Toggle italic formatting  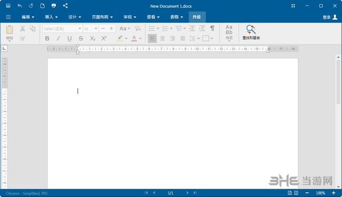[58, 39]
